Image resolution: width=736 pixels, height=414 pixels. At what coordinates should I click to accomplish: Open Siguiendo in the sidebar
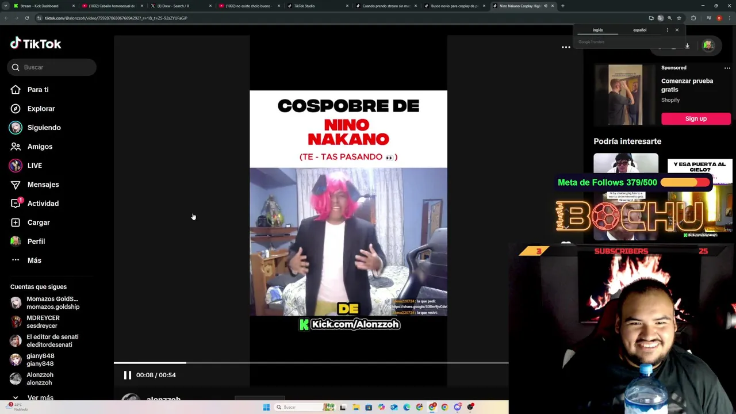36,128
